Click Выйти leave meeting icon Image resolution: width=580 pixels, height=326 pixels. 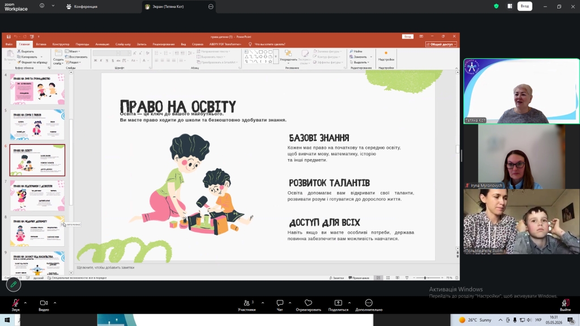coord(565,303)
